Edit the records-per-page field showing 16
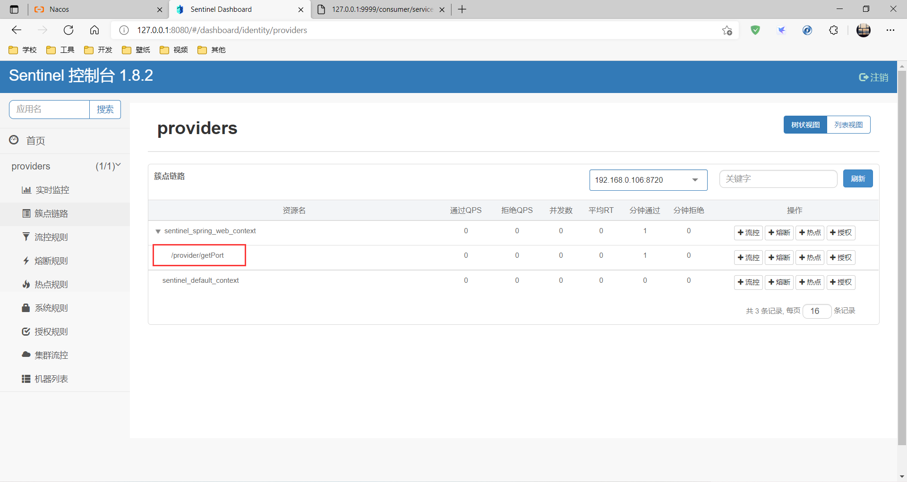This screenshot has width=907, height=482. click(x=817, y=311)
